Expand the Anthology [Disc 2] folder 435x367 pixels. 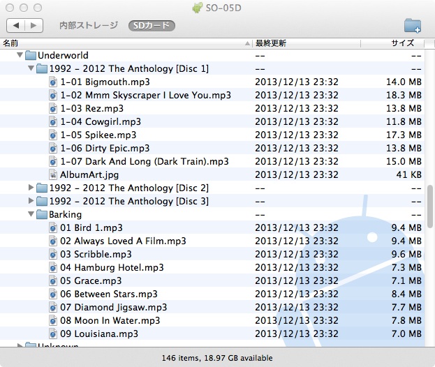(31, 188)
